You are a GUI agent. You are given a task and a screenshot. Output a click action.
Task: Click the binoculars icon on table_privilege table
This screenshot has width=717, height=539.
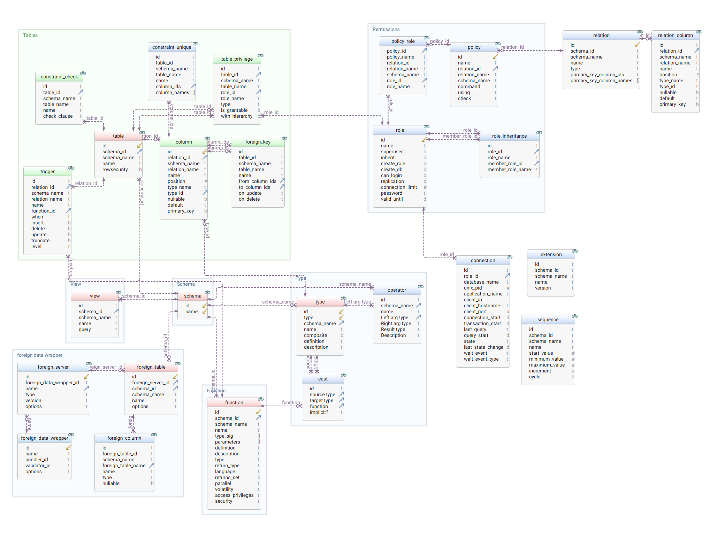261,56
